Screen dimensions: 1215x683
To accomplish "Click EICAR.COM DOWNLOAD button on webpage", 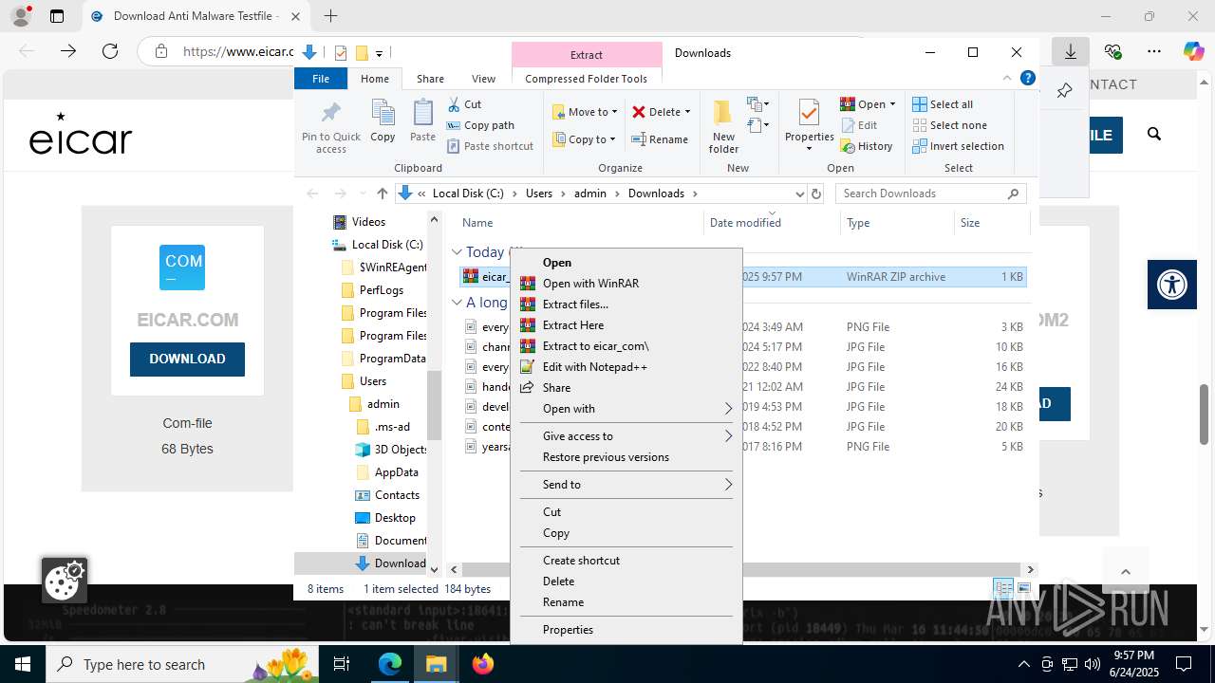I will [187, 359].
